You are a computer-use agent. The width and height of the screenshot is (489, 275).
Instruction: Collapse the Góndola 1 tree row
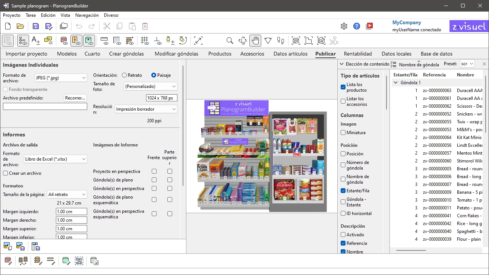click(x=395, y=83)
